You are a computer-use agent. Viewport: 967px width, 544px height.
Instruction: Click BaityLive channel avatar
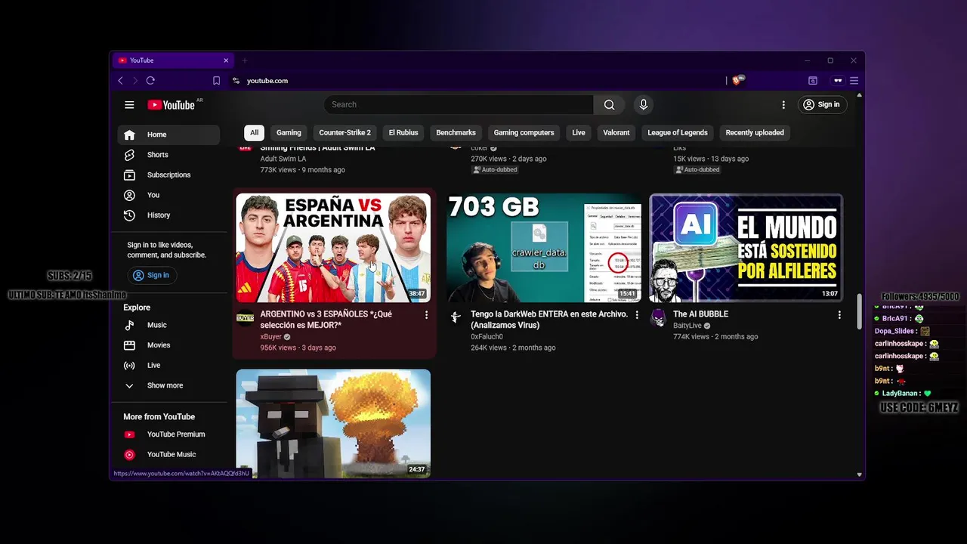click(x=658, y=318)
